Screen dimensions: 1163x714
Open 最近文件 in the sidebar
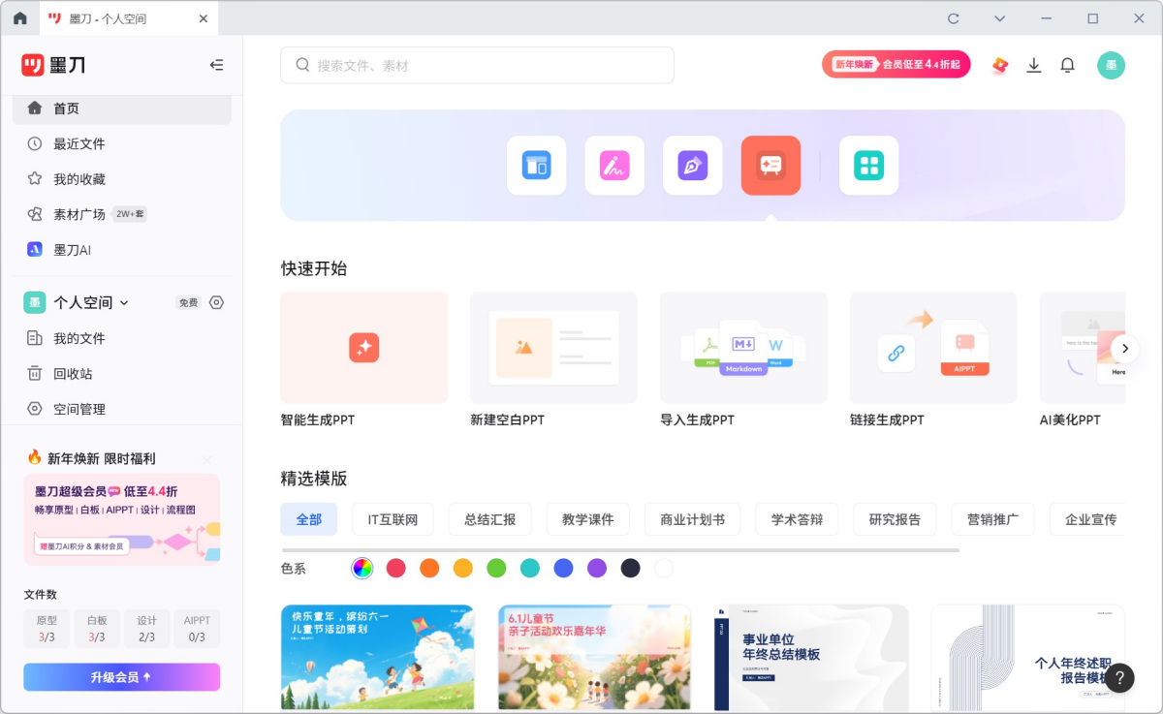tap(79, 143)
